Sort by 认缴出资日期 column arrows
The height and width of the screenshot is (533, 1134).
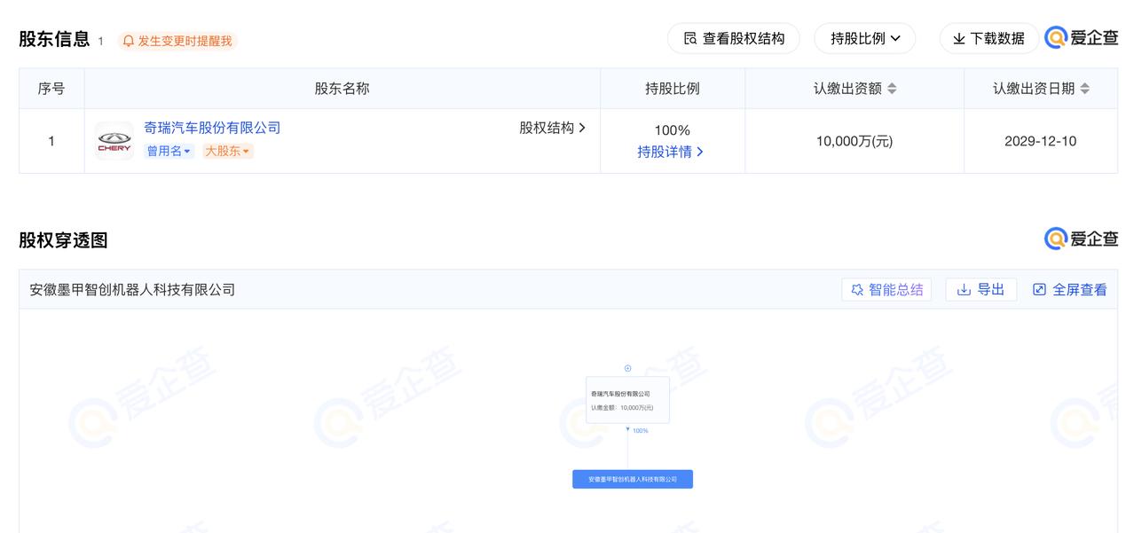(1084, 89)
